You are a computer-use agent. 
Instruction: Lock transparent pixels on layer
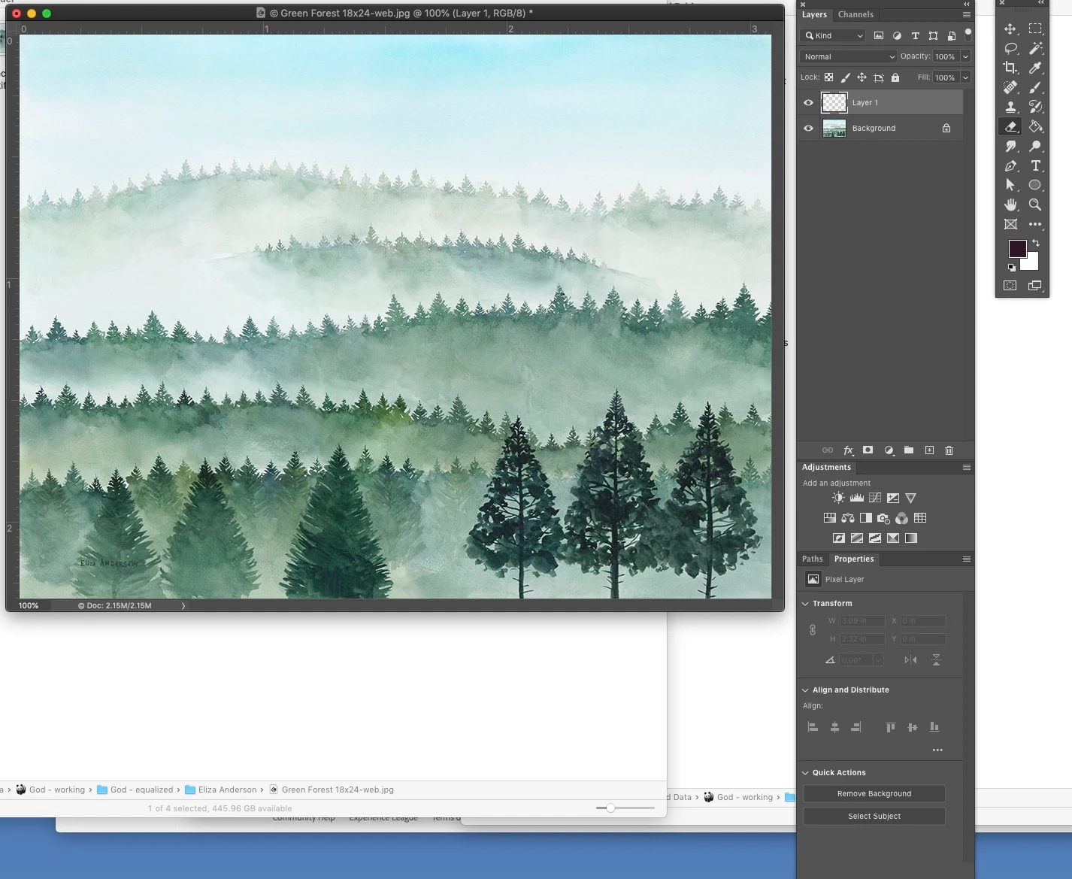pos(828,77)
